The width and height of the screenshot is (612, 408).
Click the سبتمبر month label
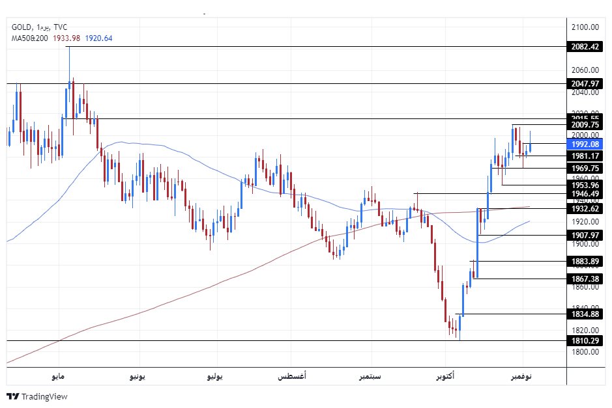(x=370, y=376)
